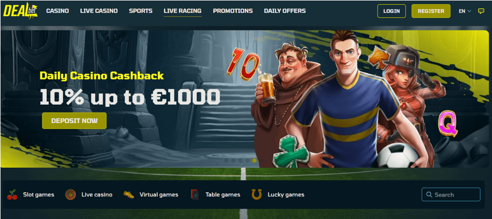
Task: Expand the EN language dropdown
Action: 465,11
